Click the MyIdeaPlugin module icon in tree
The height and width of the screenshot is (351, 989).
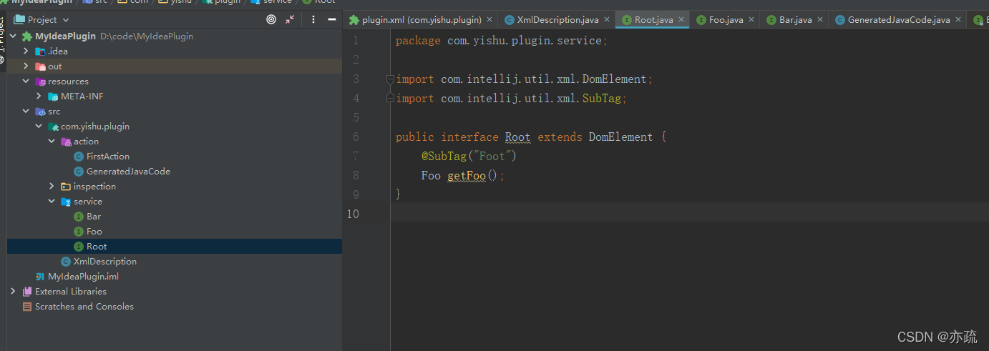click(x=27, y=36)
